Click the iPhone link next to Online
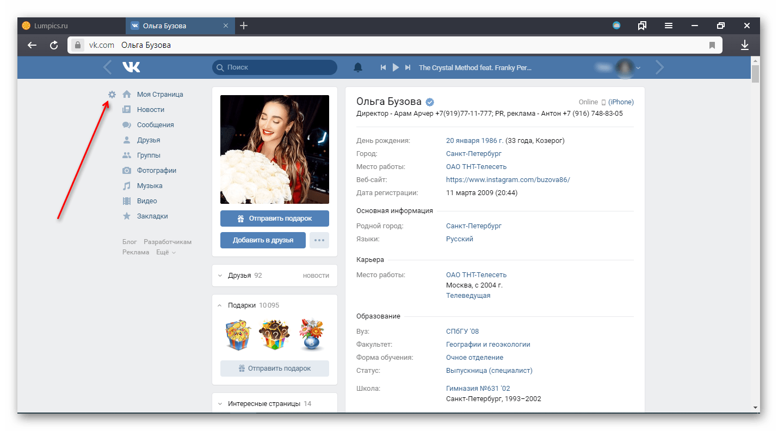 coord(621,102)
